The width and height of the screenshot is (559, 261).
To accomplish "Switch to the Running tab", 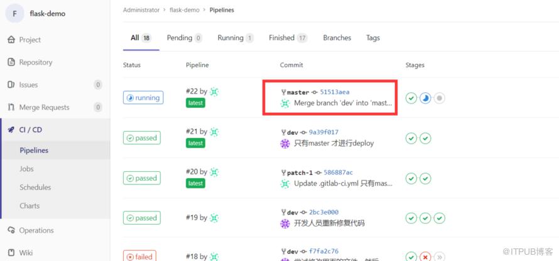I will (236, 38).
